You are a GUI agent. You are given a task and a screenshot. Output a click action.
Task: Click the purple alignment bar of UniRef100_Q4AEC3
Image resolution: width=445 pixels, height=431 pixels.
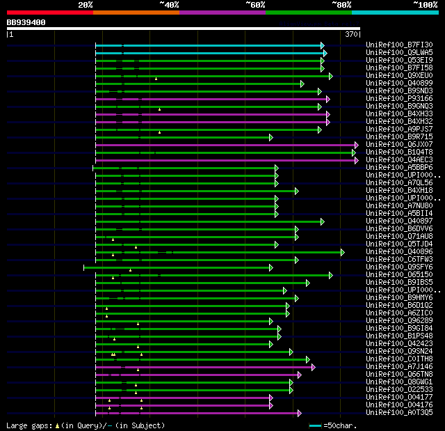click(225, 161)
